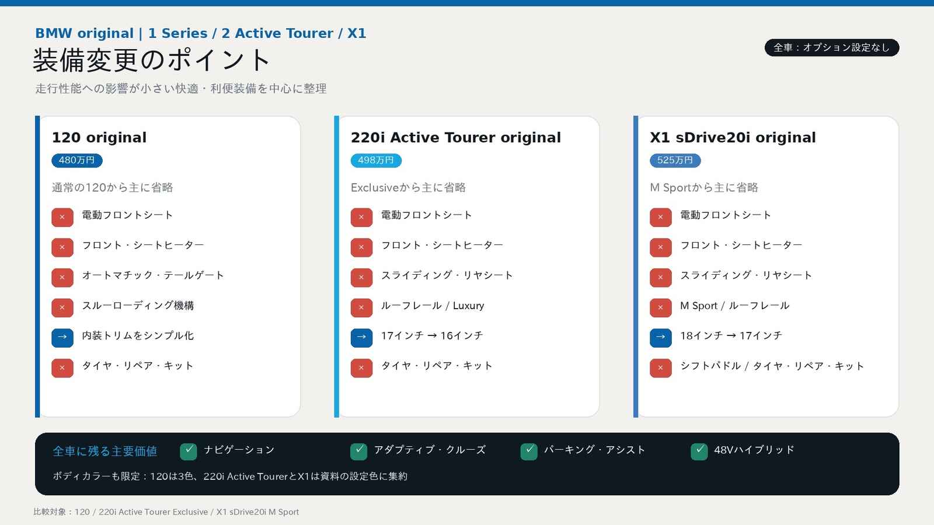Select the red X icon beside スルーローディング機構
Viewport: 934px width, 525px height.
click(x=62, y=308)
